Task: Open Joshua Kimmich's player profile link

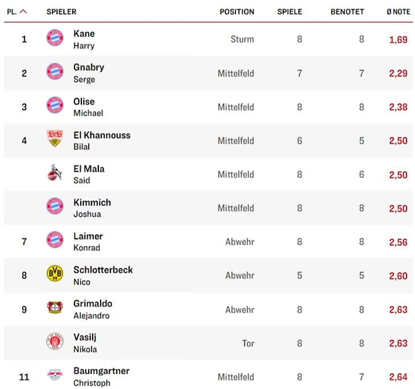Action: pos(92,203)
